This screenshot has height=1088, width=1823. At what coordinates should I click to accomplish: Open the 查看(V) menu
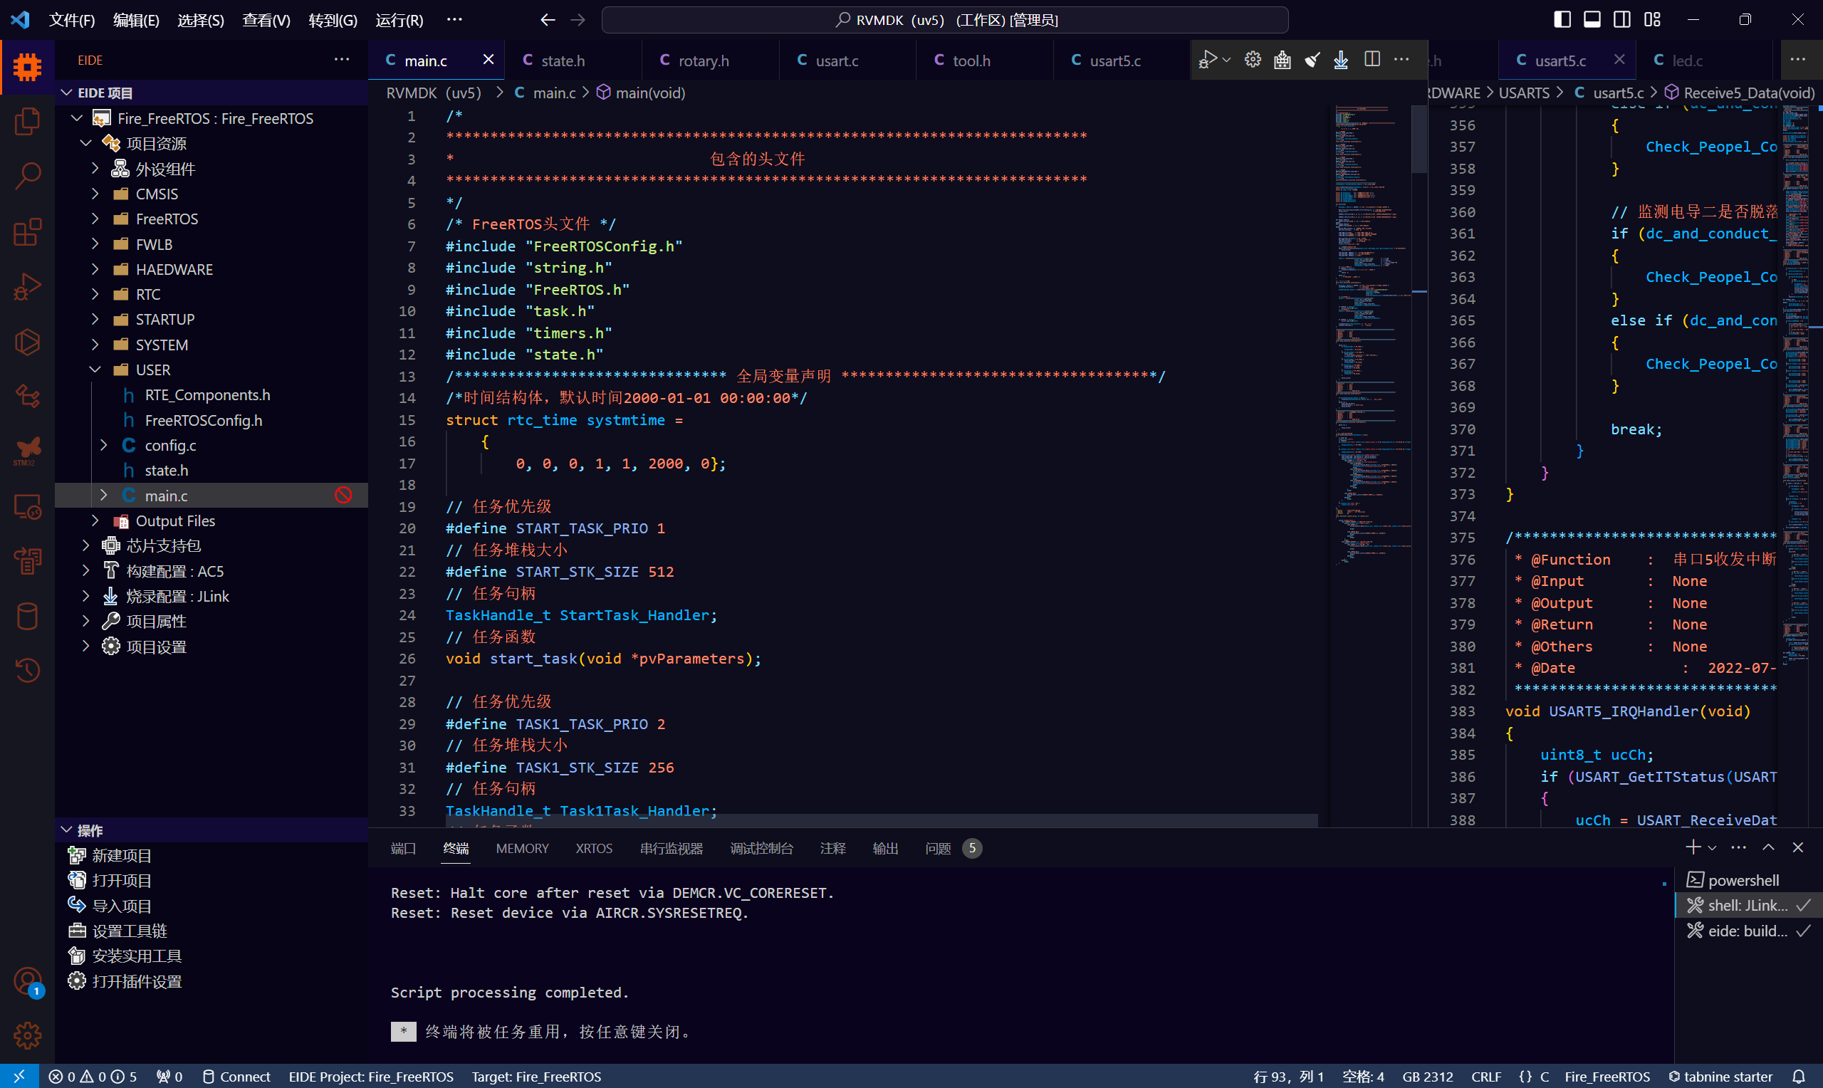point(266,20)
